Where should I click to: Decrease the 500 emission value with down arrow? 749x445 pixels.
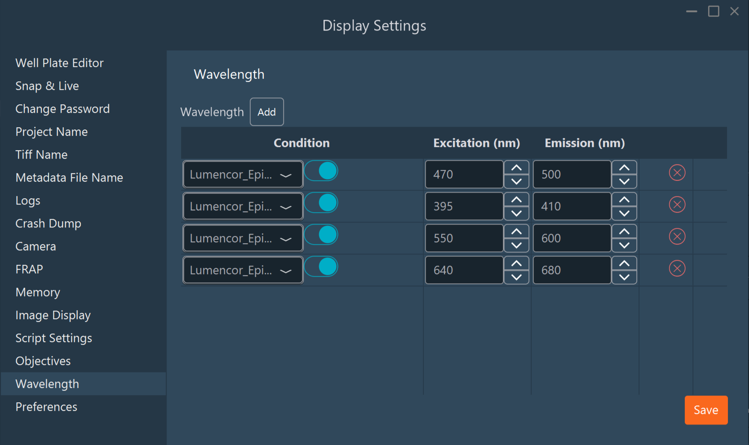click(624, 181)
